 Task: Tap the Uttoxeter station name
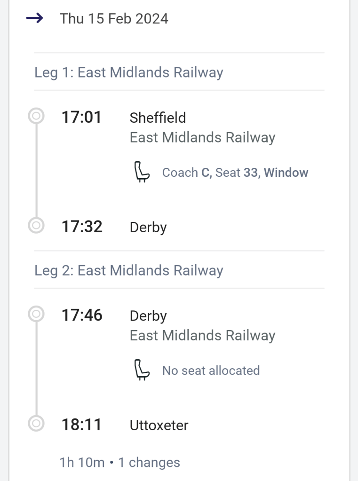coord(159,425)
